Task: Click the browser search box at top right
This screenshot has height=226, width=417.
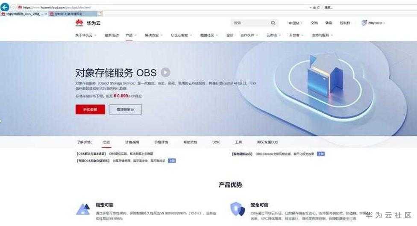Action: pos(370,7)
